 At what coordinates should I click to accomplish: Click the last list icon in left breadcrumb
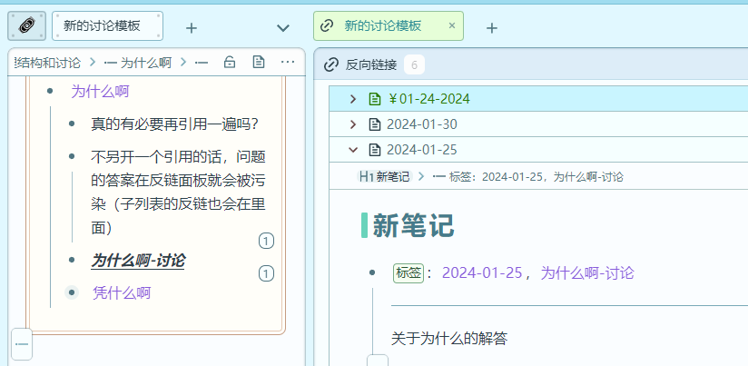click(x=202, y=63)
